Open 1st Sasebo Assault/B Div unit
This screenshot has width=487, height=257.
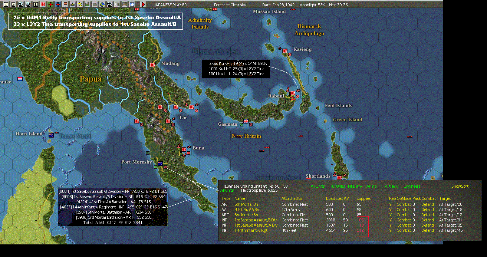click(256, 220)
